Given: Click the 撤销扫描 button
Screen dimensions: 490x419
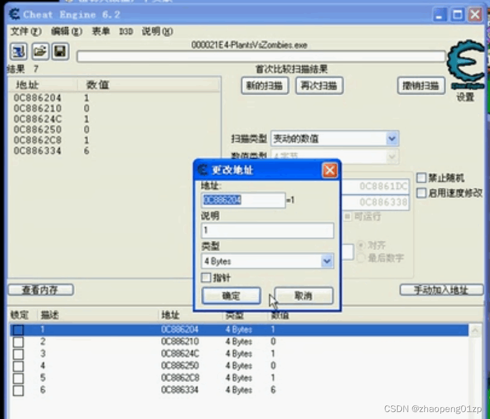Looking at the screenshot, I should click(421, 86).
